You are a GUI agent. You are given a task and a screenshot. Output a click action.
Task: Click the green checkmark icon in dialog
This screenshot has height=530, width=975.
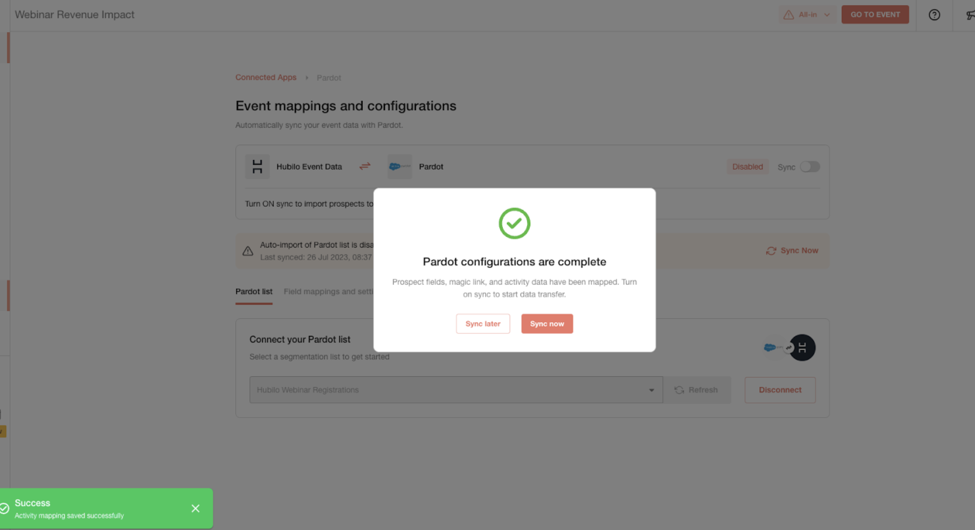(514, 223)
